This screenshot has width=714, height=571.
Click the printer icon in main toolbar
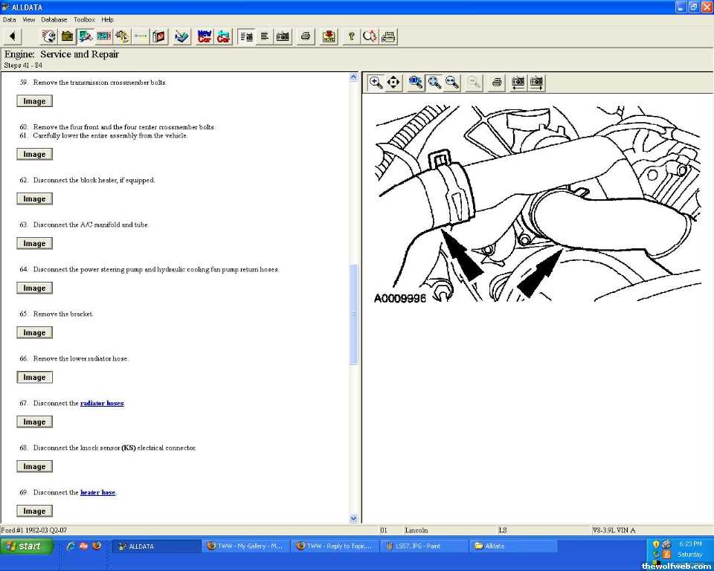(305, 36)
